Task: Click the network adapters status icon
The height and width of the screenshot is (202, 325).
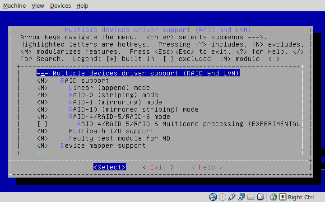Action: point(241,197)
